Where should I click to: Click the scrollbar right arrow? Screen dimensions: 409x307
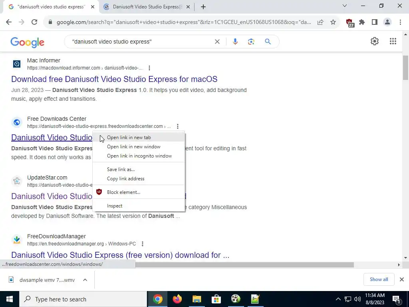pos(399,265)
